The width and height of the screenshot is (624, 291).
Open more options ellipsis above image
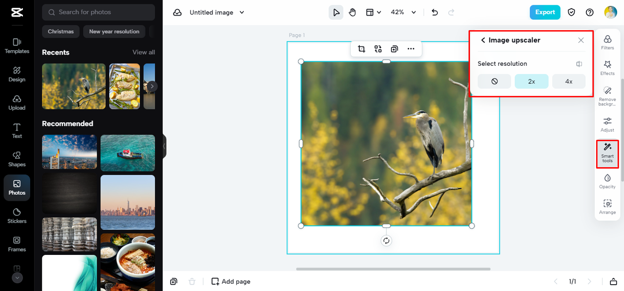click(x=411, y=49)
